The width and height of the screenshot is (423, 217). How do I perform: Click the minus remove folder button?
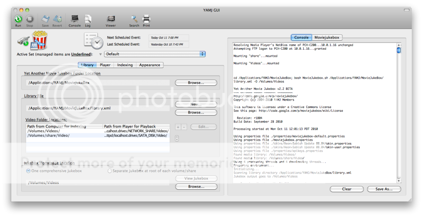(184, 127)
